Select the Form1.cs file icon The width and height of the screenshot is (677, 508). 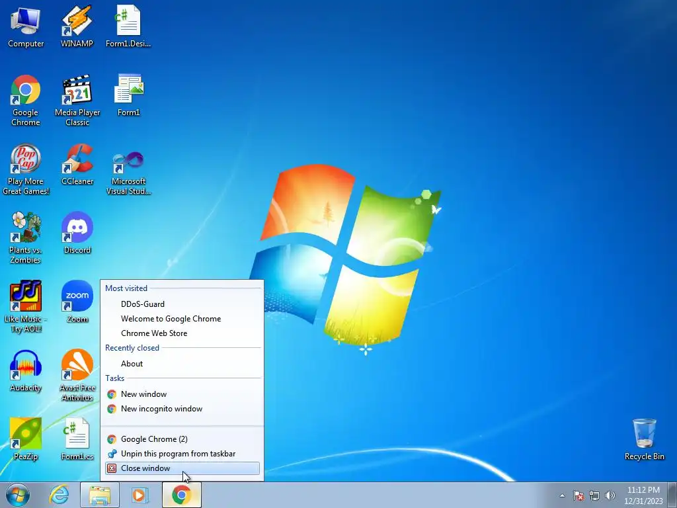pos(77,439)
